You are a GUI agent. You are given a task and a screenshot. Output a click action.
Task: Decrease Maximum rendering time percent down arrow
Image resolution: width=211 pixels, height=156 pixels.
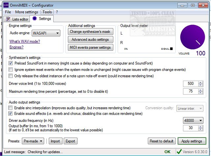[200, 92]
